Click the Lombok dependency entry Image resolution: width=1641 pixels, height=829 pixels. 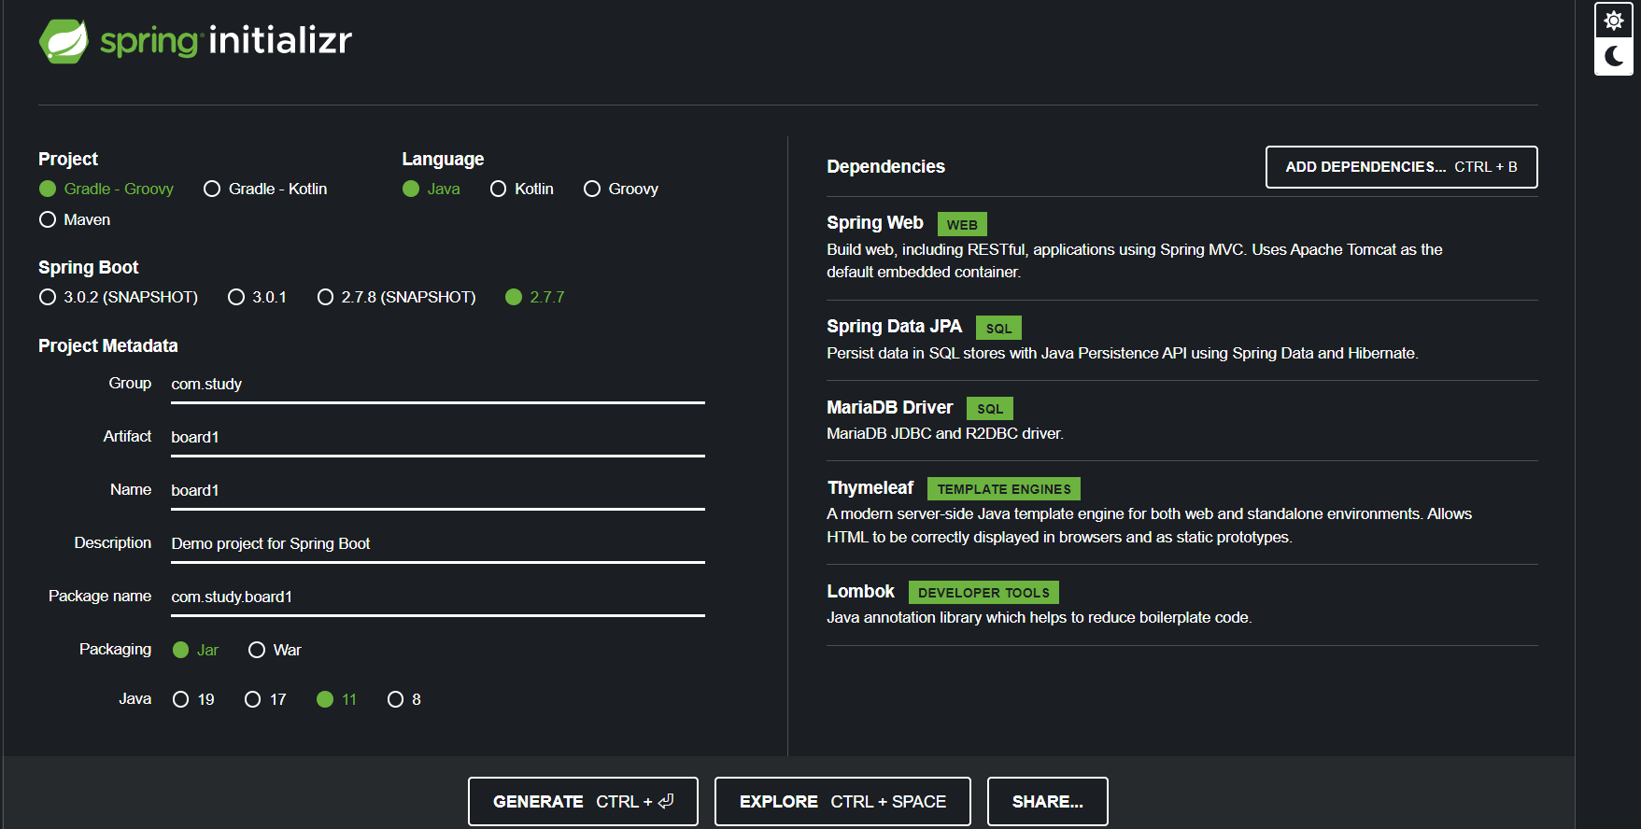pyautogui.click(x=1181, y=604)
